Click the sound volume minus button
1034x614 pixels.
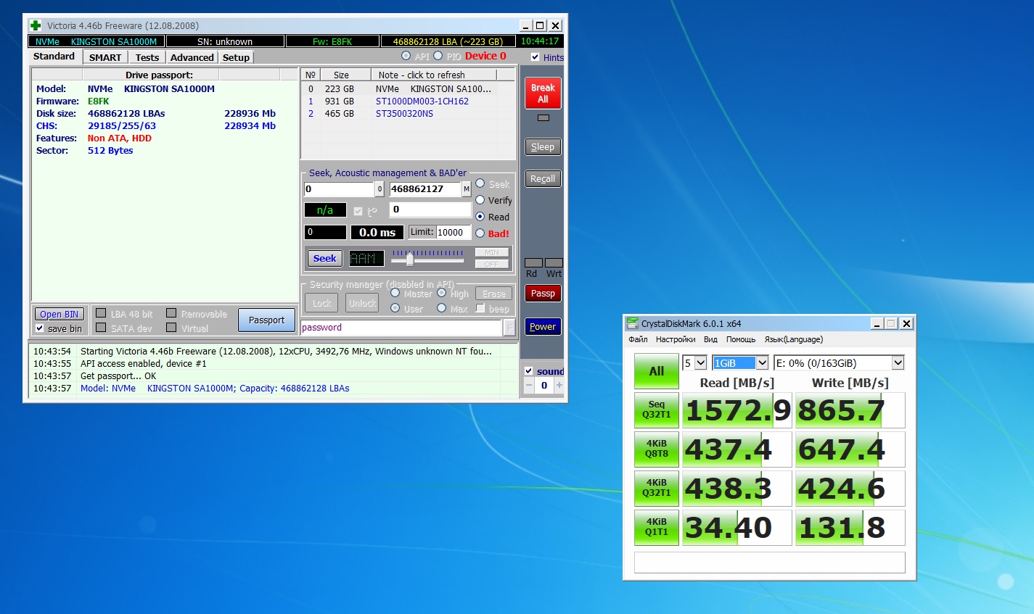pyautogui.click(x=529, y=386)
